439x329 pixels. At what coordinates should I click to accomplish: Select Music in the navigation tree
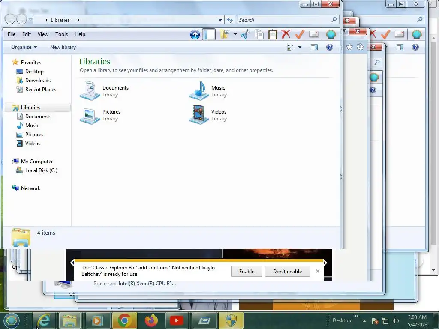click(x=32, y=126)
